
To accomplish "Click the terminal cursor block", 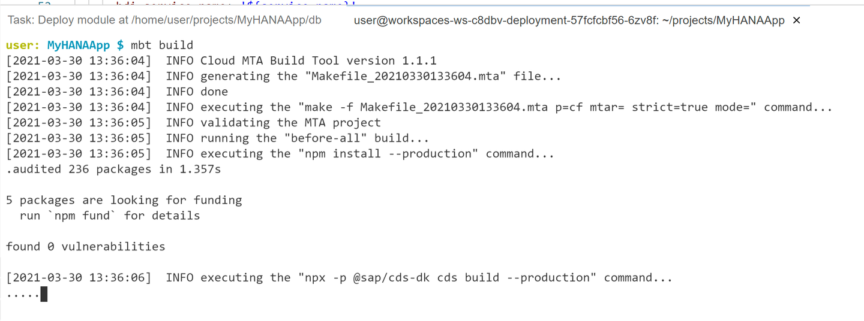I will click(44, 294).
